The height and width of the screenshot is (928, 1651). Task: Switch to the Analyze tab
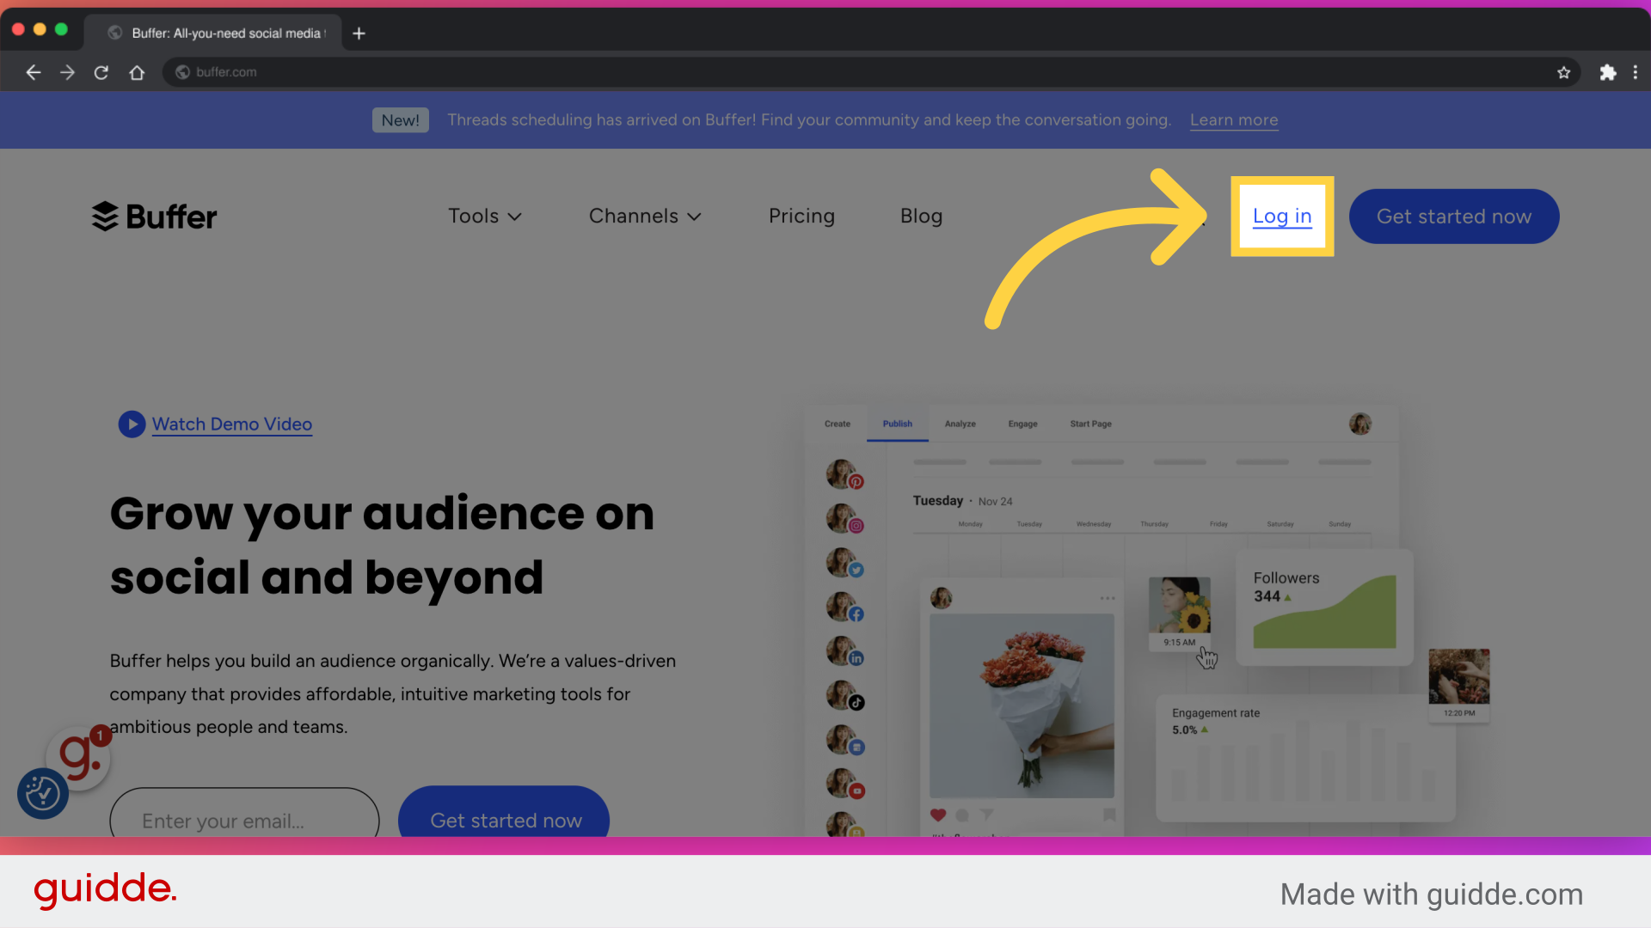click(x=960, y=424)
